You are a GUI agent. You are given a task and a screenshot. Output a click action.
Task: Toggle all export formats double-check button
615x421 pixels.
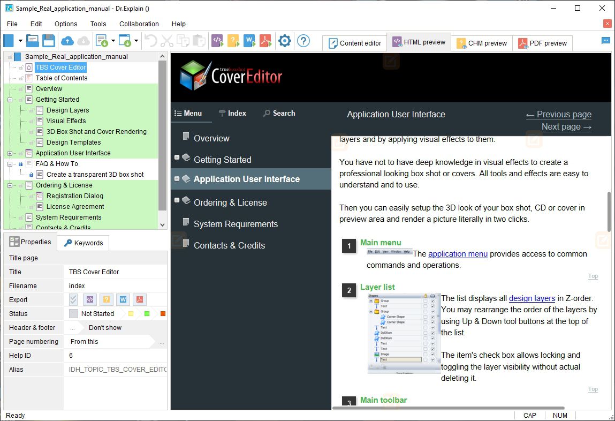[x=73, y=300]
